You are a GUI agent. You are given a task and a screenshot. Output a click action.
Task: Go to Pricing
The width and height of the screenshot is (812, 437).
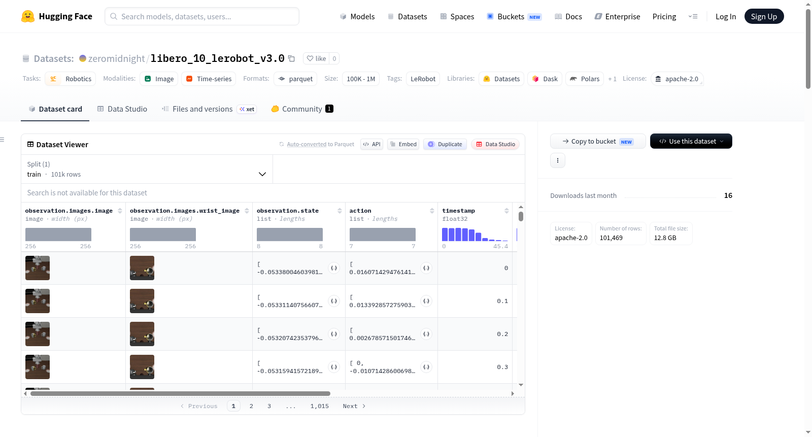(x=664, y=16)
